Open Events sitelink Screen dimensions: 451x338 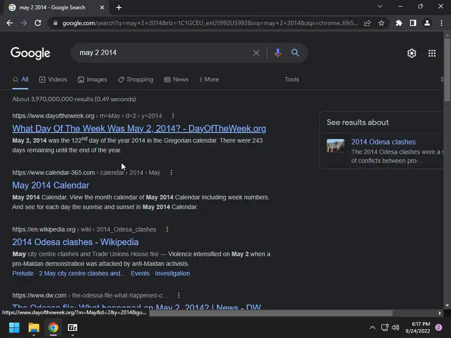tap(140, 273)
